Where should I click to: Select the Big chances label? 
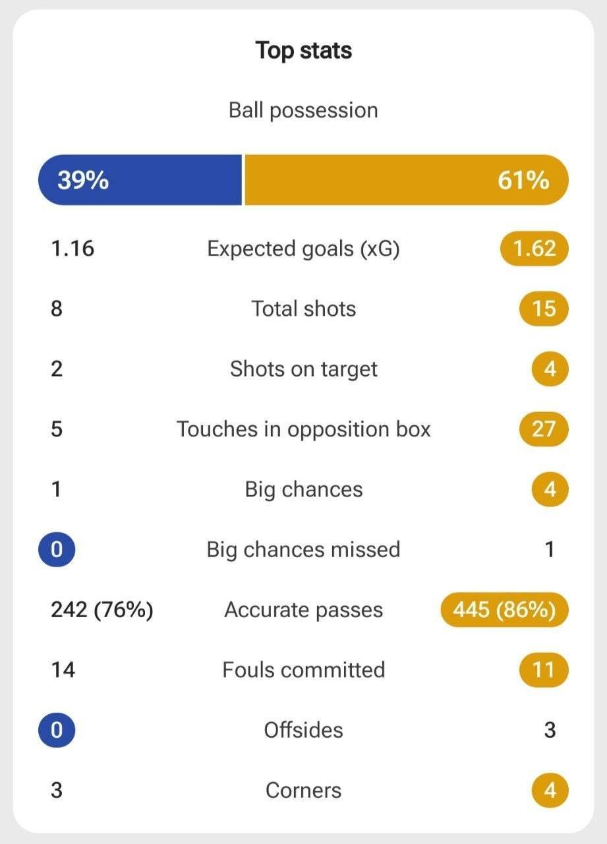click(303, 489)
